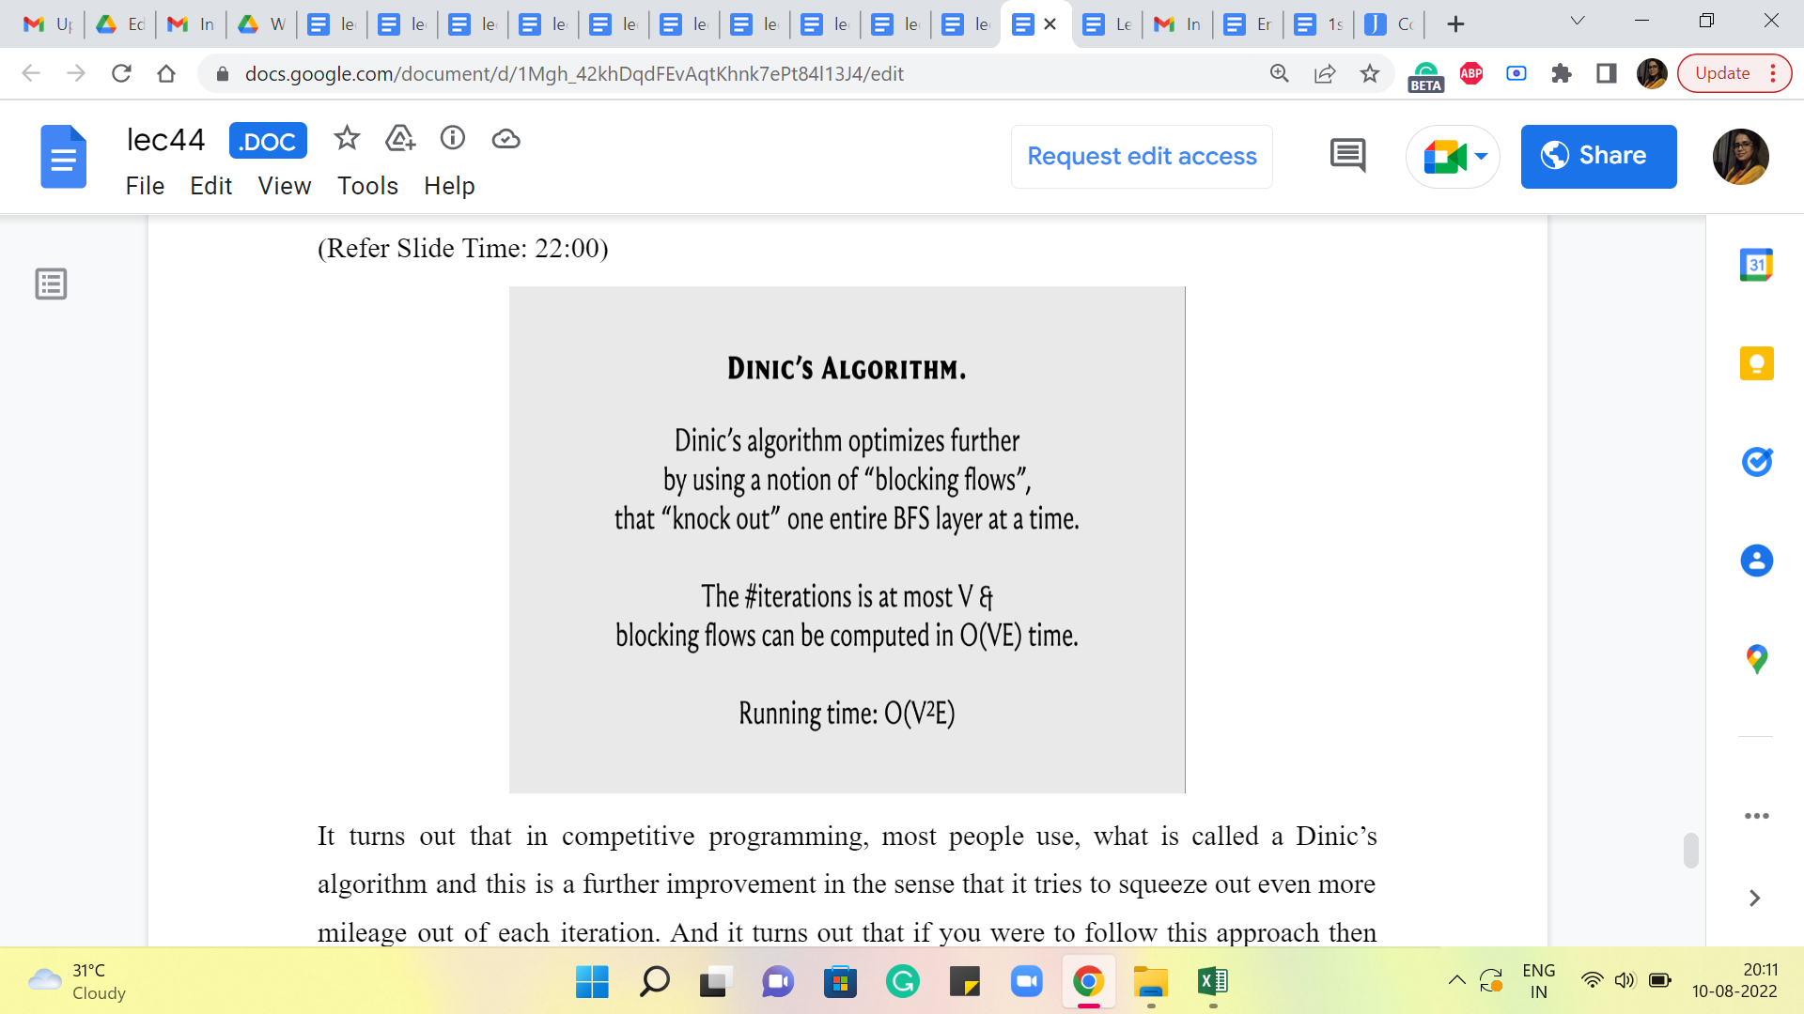Open the Tools menu
The width and height of the screenshot is (1804, 1014).
click(367, 186)
